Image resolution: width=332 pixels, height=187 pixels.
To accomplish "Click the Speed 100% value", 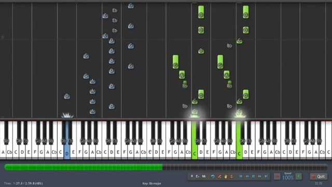I will point(288,178).
